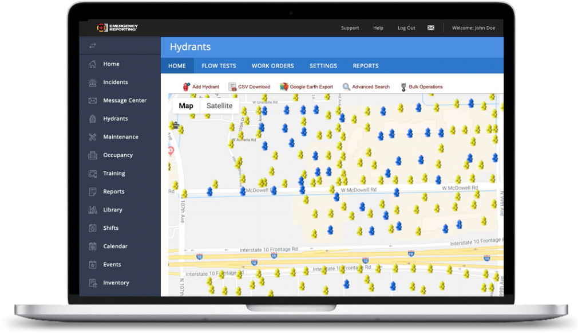
Task: Click the Google Earth Export button
Action: (306, 87)
